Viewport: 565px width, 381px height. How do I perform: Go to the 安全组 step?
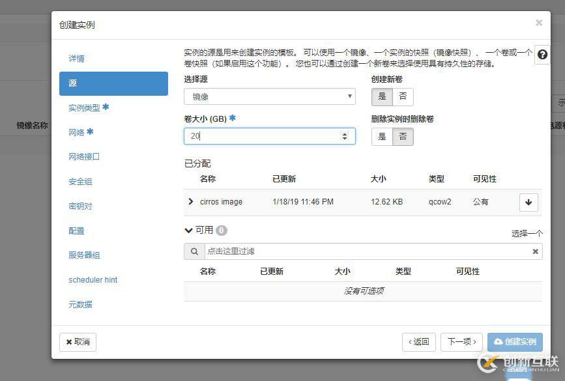(80, 182)
